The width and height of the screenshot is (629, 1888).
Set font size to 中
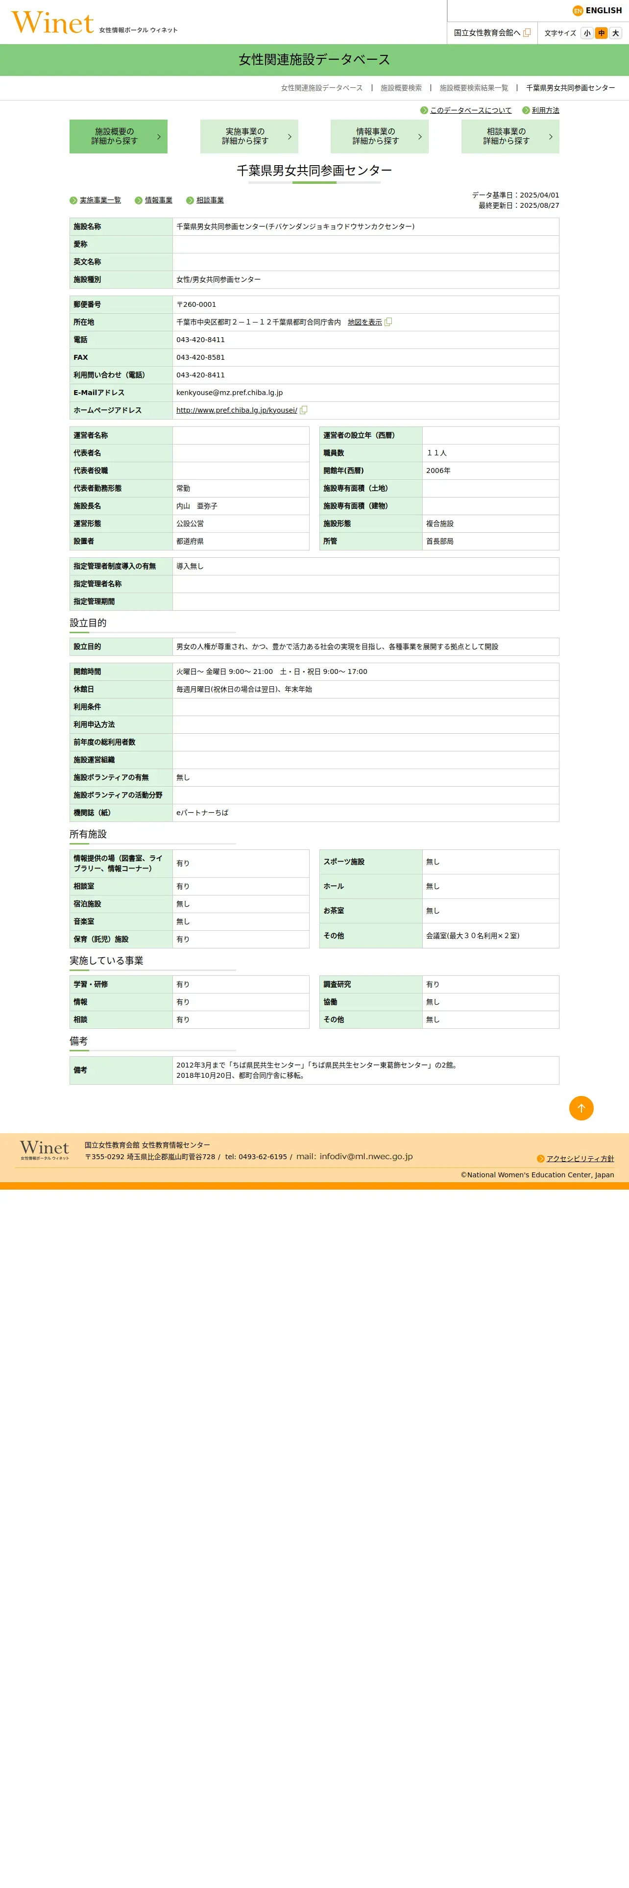(601, 33)
